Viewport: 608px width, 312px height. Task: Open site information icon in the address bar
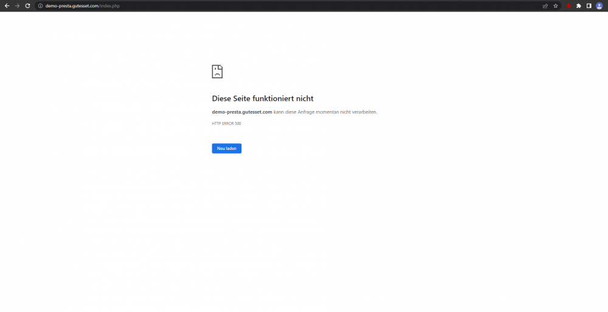40,6
